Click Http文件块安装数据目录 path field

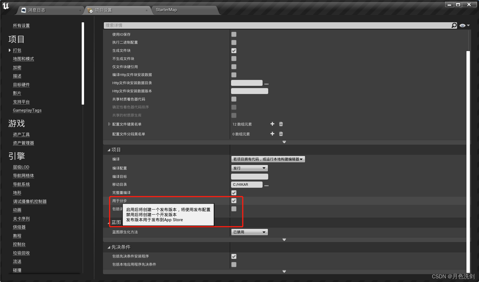pyautogui.click(x=247, y=83)
